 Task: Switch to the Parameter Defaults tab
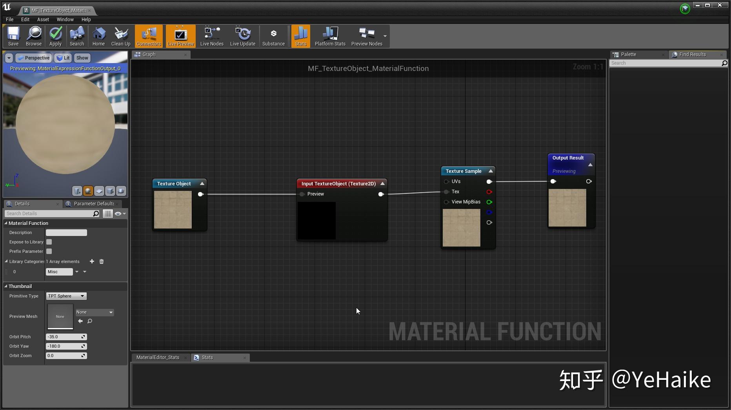click(x=93, y=203)
